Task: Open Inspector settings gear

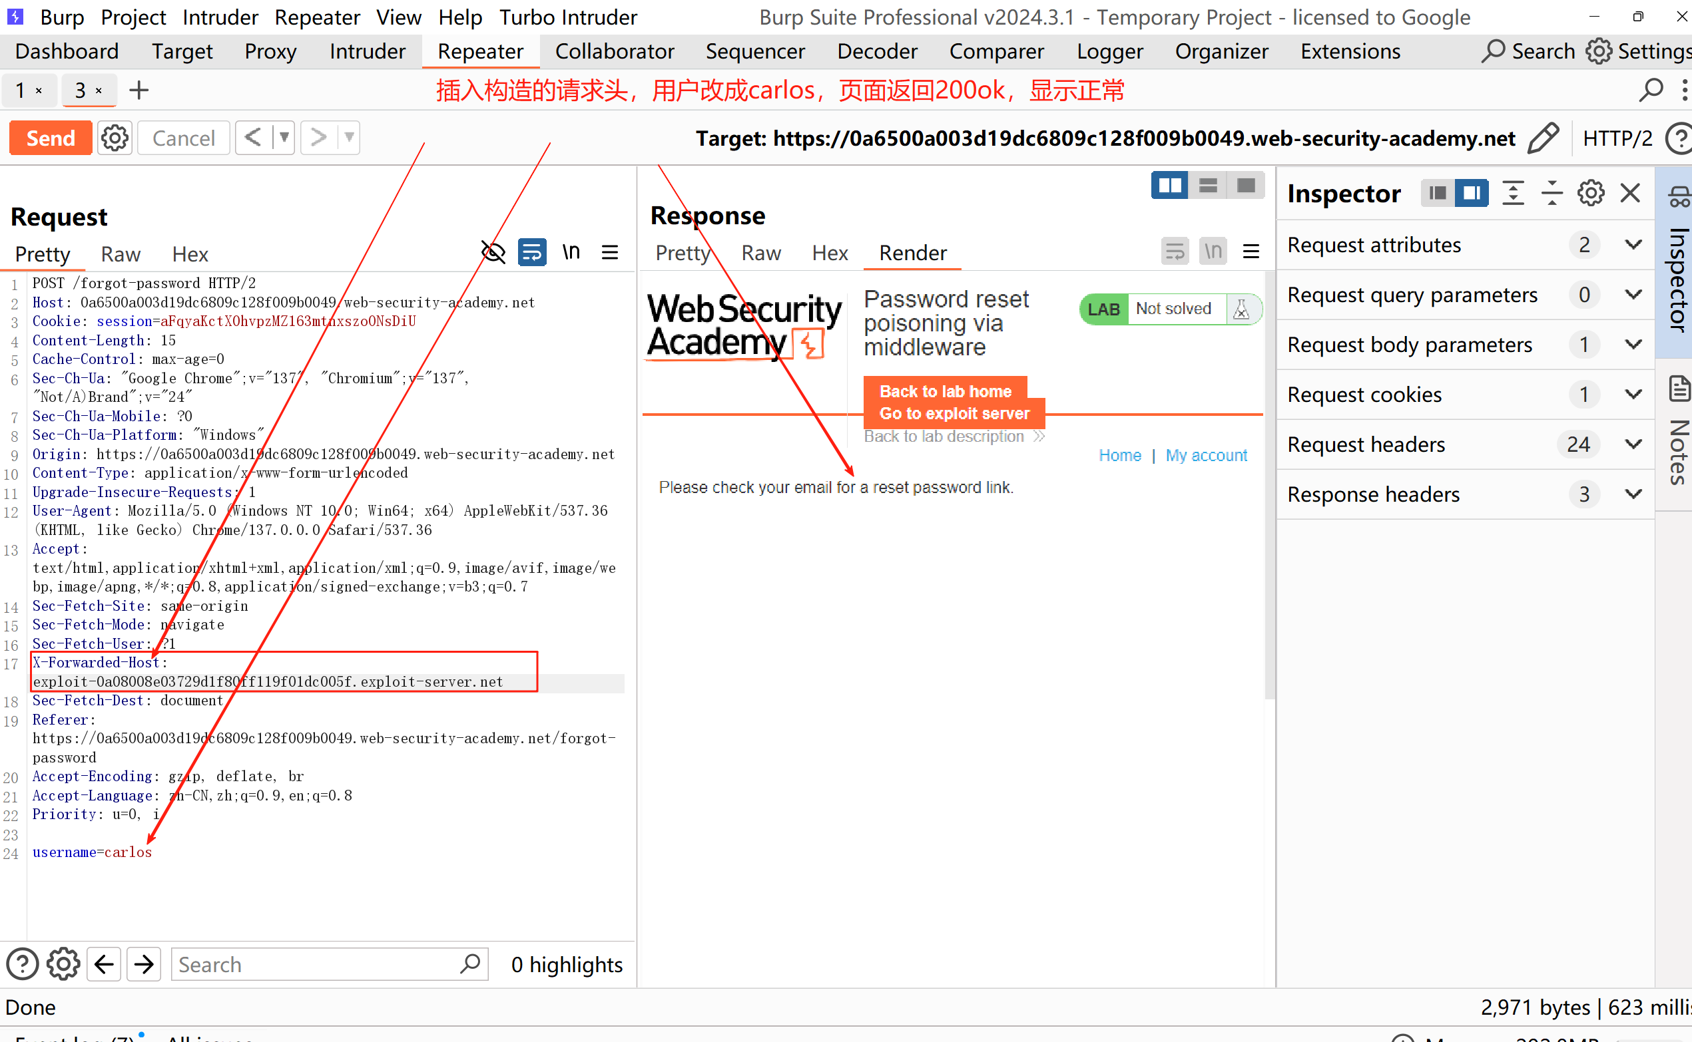Action: tap(1590, 194)
